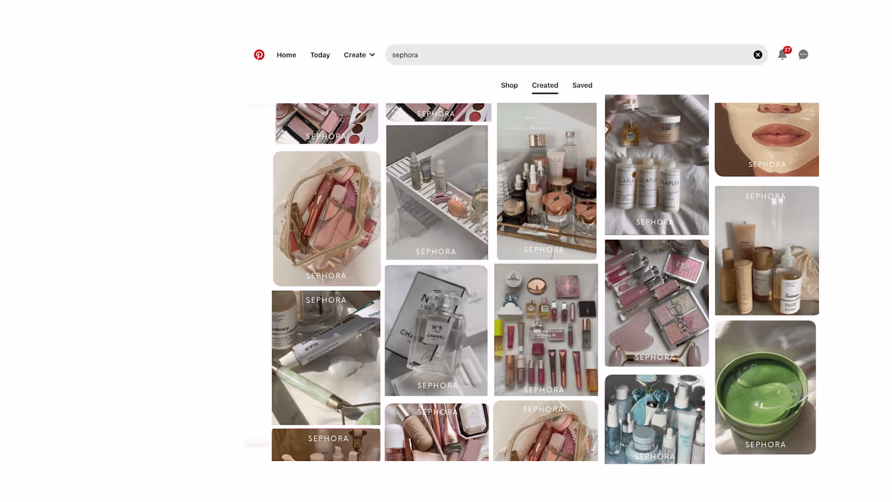The height and width of the screenshot is (502, 892).
Task: Clear the sephora search text
Action: 758,55
